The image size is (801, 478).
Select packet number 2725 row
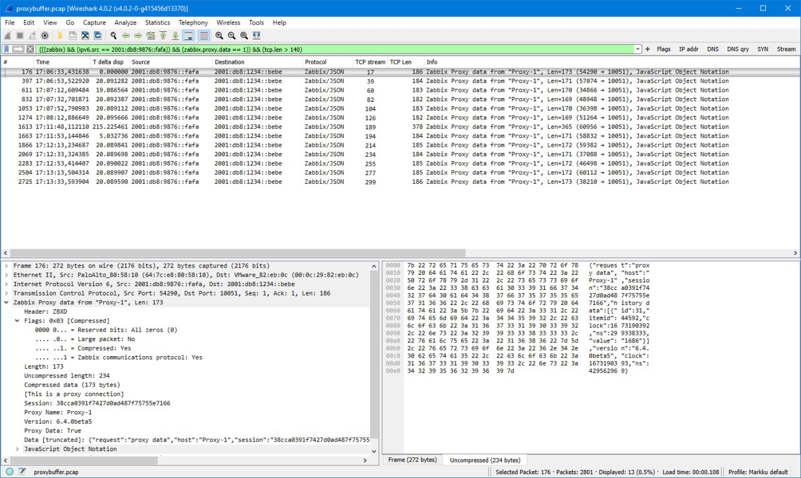tap(400, 182)
